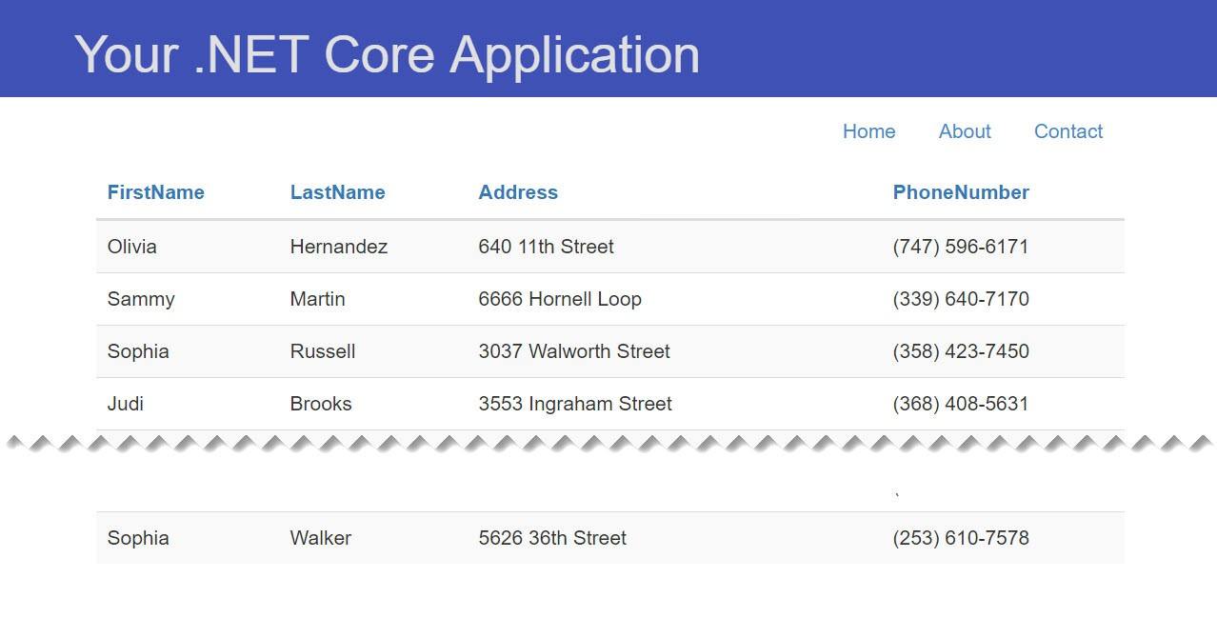Open the About navigation link
The width and height of the screenshot is (1217, 638).
click(x=965, y=131)
